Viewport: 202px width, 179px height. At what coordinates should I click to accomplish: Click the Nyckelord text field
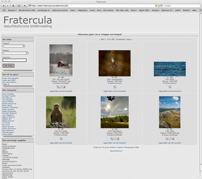tap(14, 60)
